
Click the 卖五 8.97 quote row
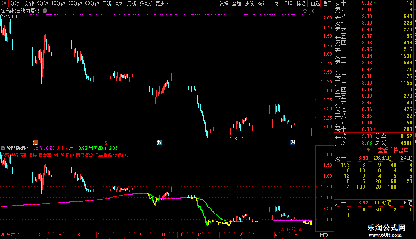pos(374,36)
